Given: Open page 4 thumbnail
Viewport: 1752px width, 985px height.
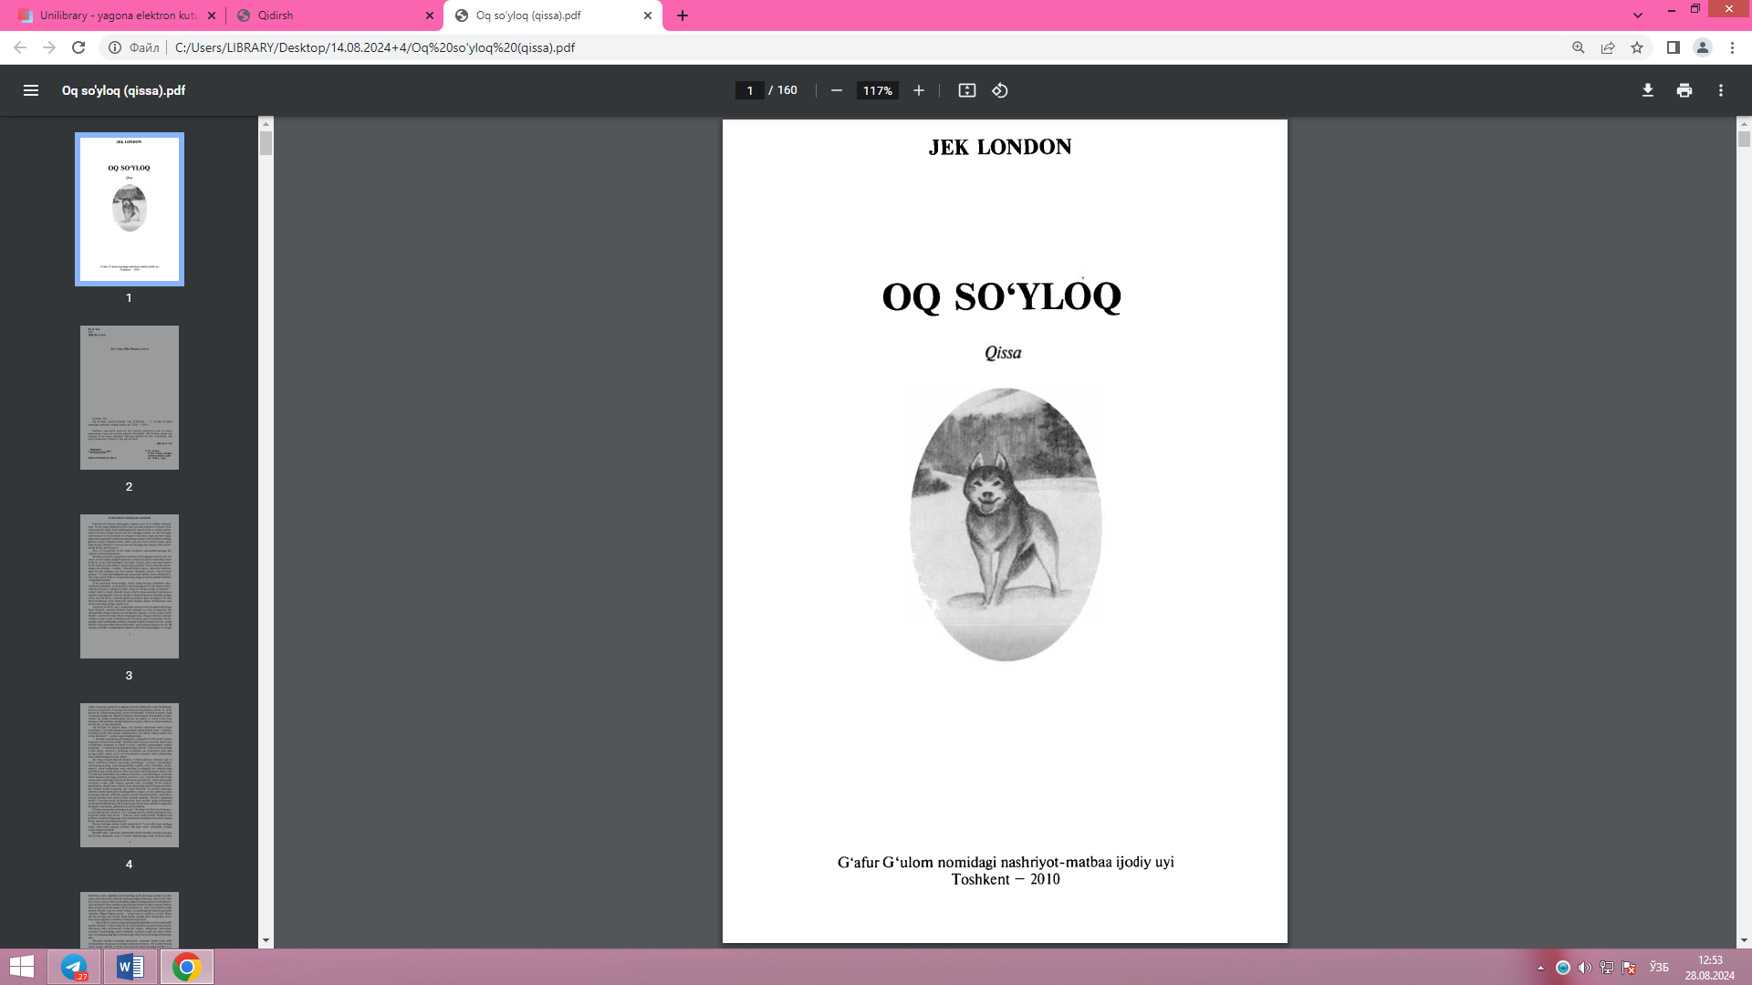Looking at the screenshot, I should (130, 775).
